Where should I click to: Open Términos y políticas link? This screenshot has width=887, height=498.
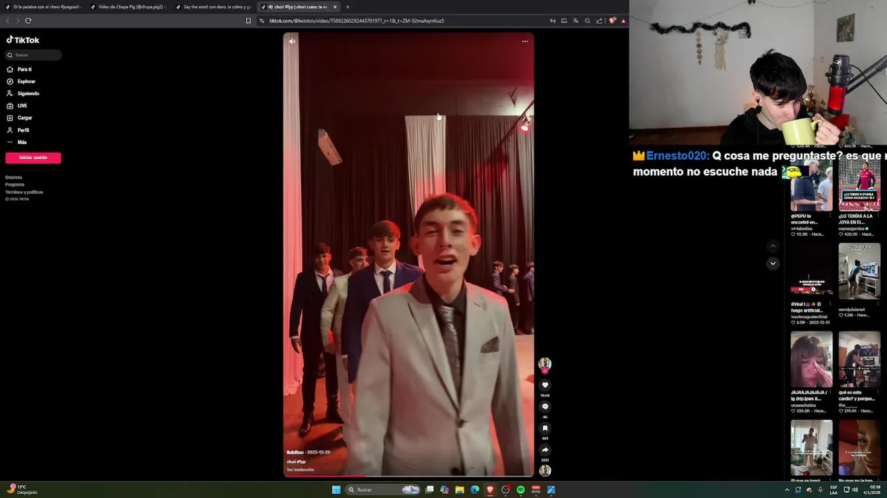tap(24, 192)
